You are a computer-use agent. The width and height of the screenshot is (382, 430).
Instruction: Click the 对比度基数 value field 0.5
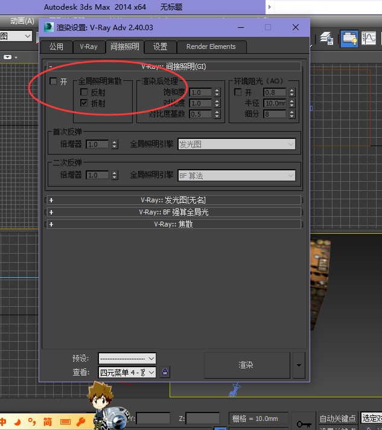tap(201, 114)
